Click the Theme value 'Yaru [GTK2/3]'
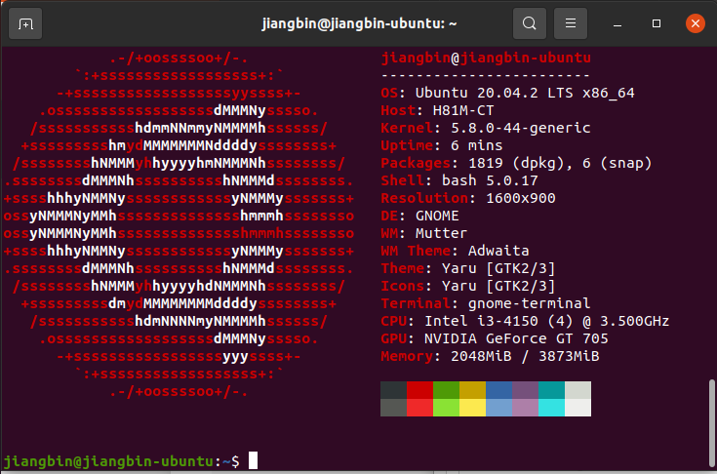Image resolution: width=717 pixels, height=474 pixels. pyautogui.click(x=498, y=268)
